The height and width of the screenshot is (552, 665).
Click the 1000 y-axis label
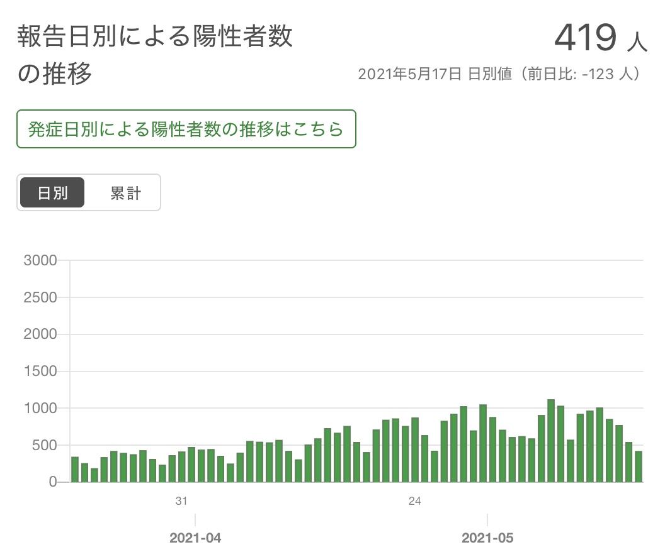(40, 408)
